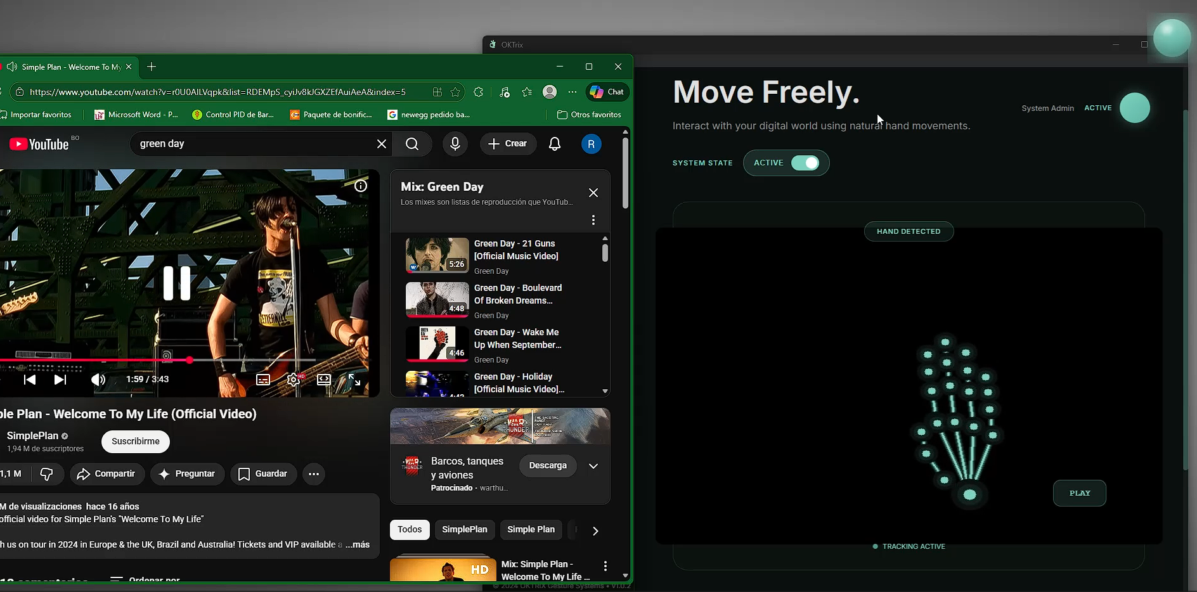Open 'Microsoft Word' bookmark

136,115
